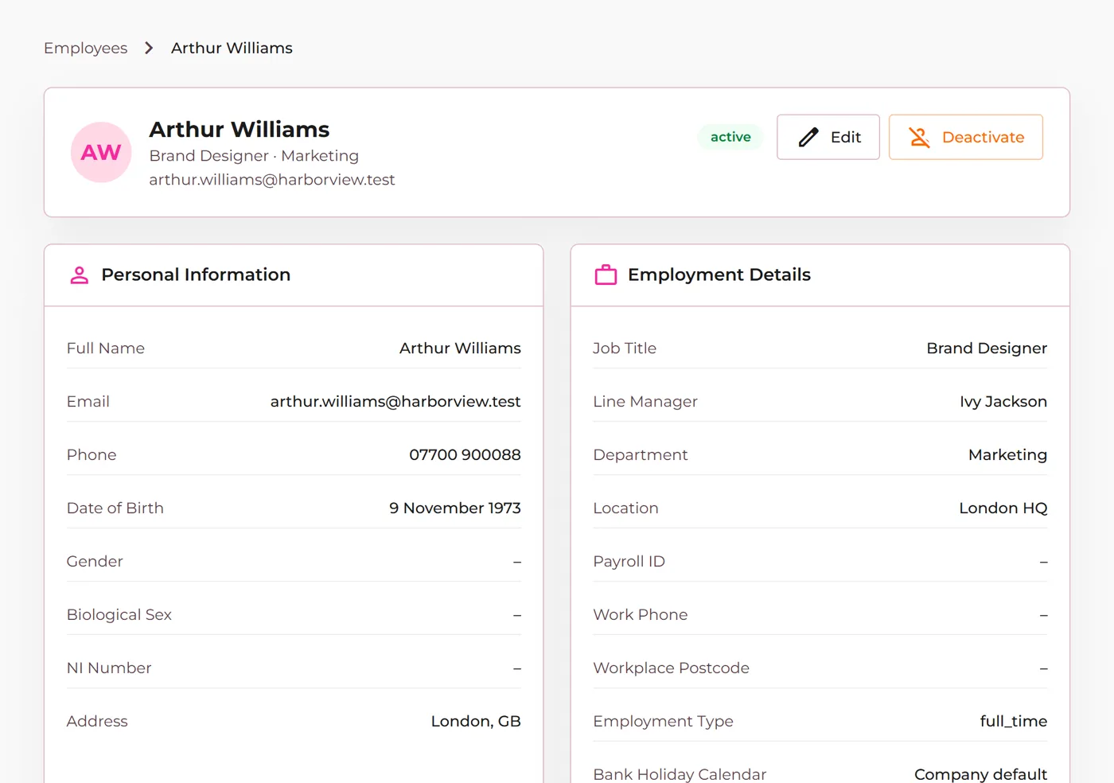
Task: Click the Full Name value Arthur Williams
Action: (460, 349)
